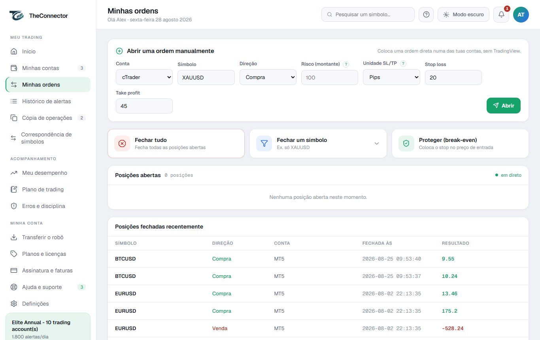
Task: Click the green Abrir button
Action: pos(504,106)
